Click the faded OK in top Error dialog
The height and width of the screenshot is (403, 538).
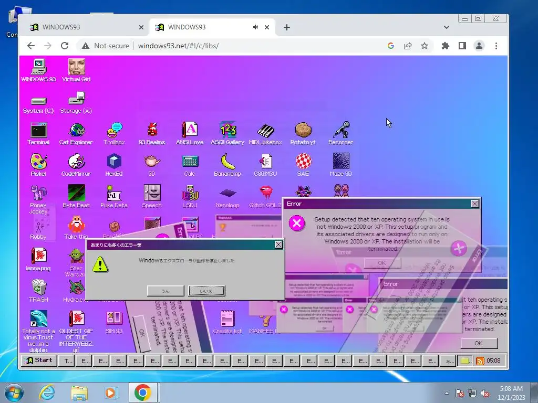(382, 263)
